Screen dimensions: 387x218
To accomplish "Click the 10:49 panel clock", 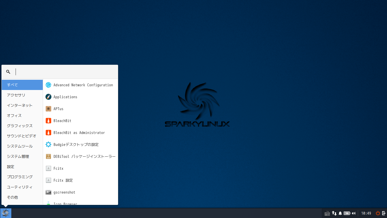I will [x=366, y=213].
